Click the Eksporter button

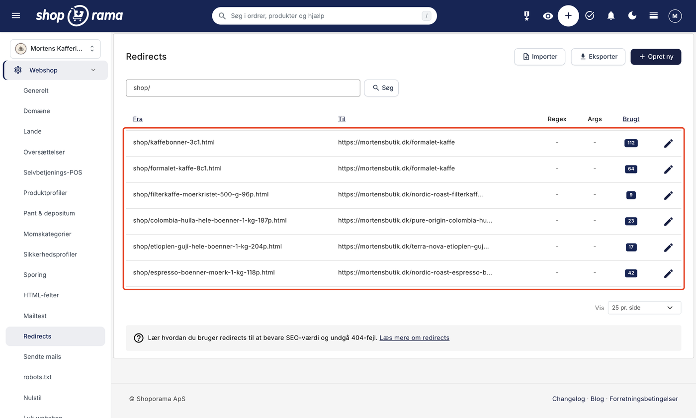598,57
